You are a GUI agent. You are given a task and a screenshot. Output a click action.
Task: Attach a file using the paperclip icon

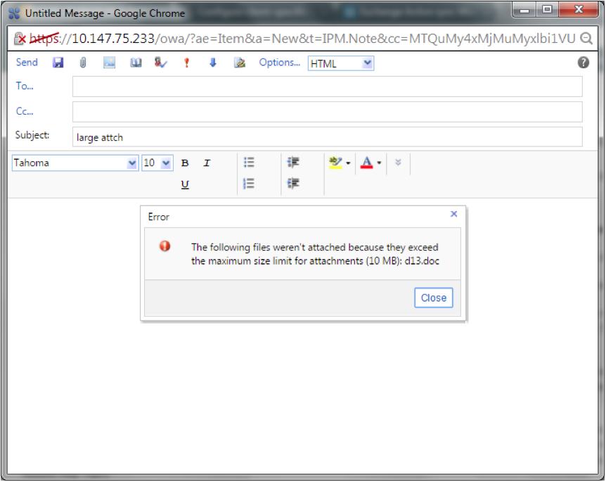[82, 63]
